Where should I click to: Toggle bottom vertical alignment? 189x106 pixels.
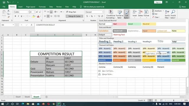[x=51, y=12]
